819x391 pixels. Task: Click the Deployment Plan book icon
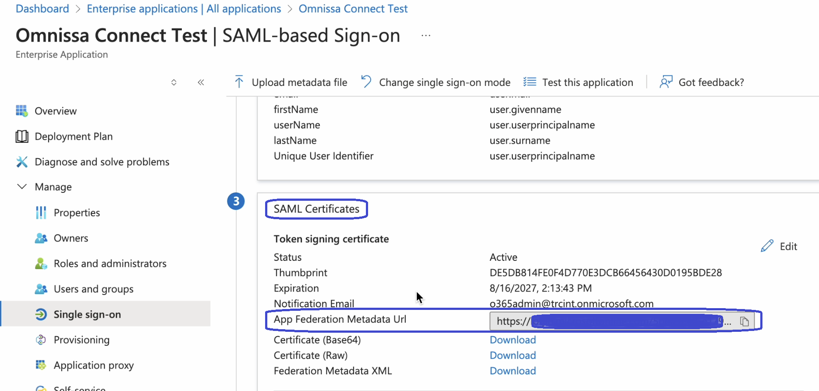coord(22,136)
